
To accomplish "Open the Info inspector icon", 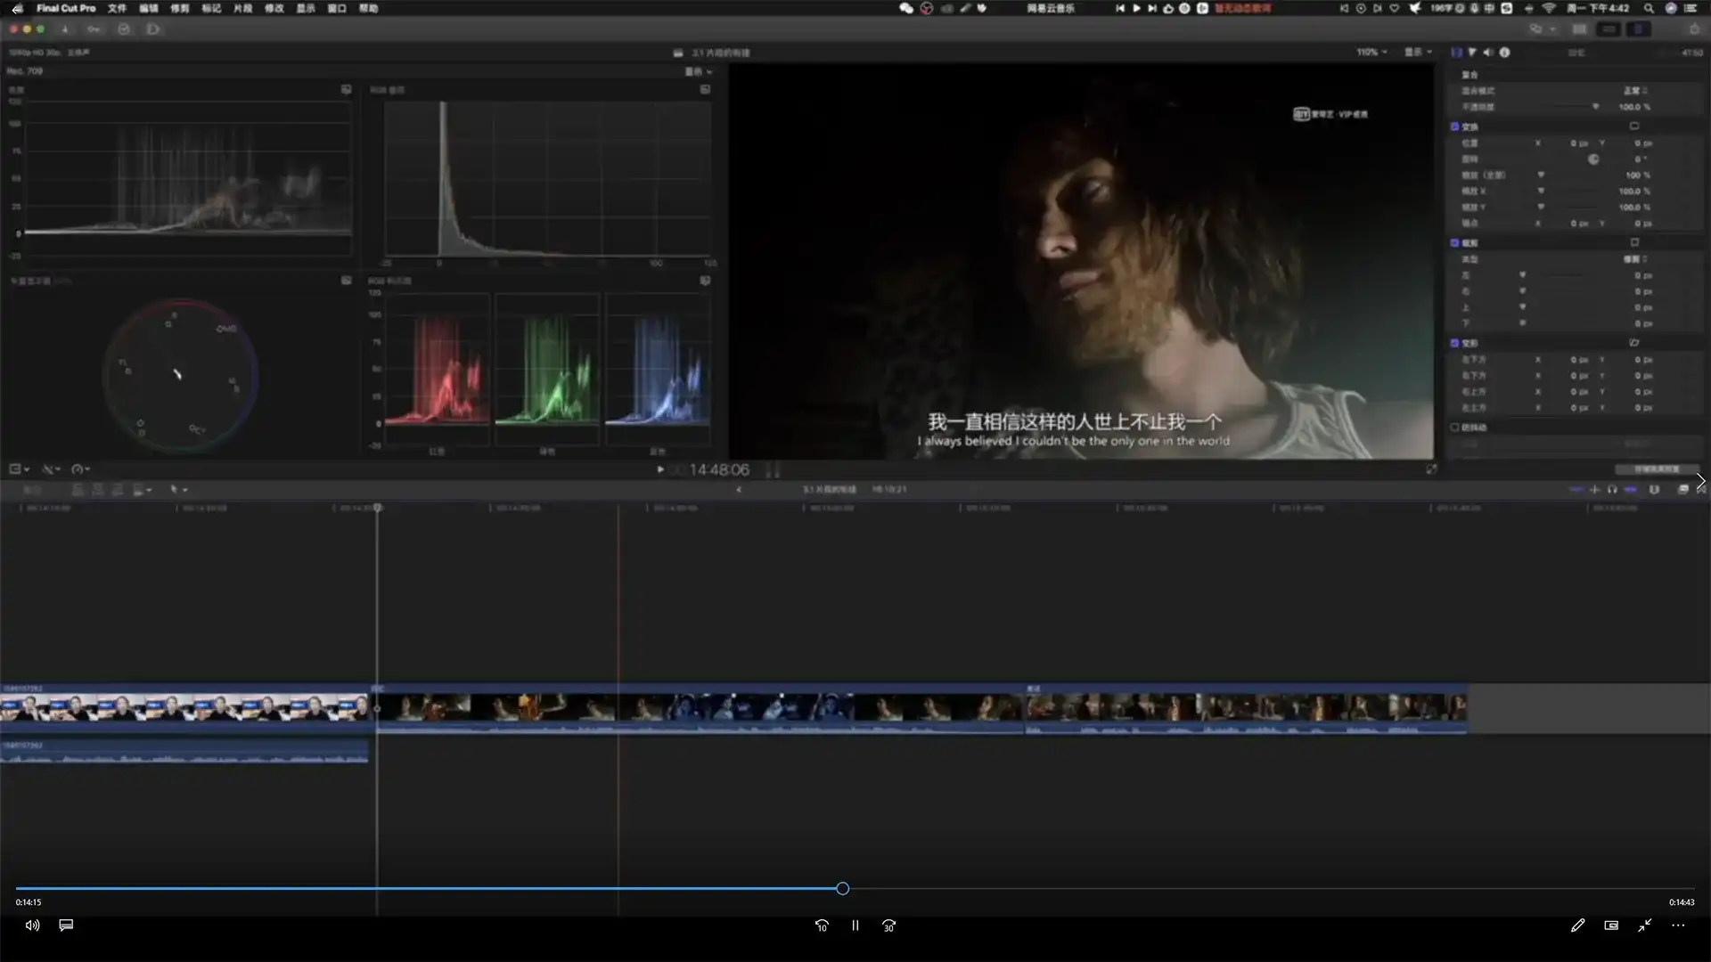I will coord(1505,53).
